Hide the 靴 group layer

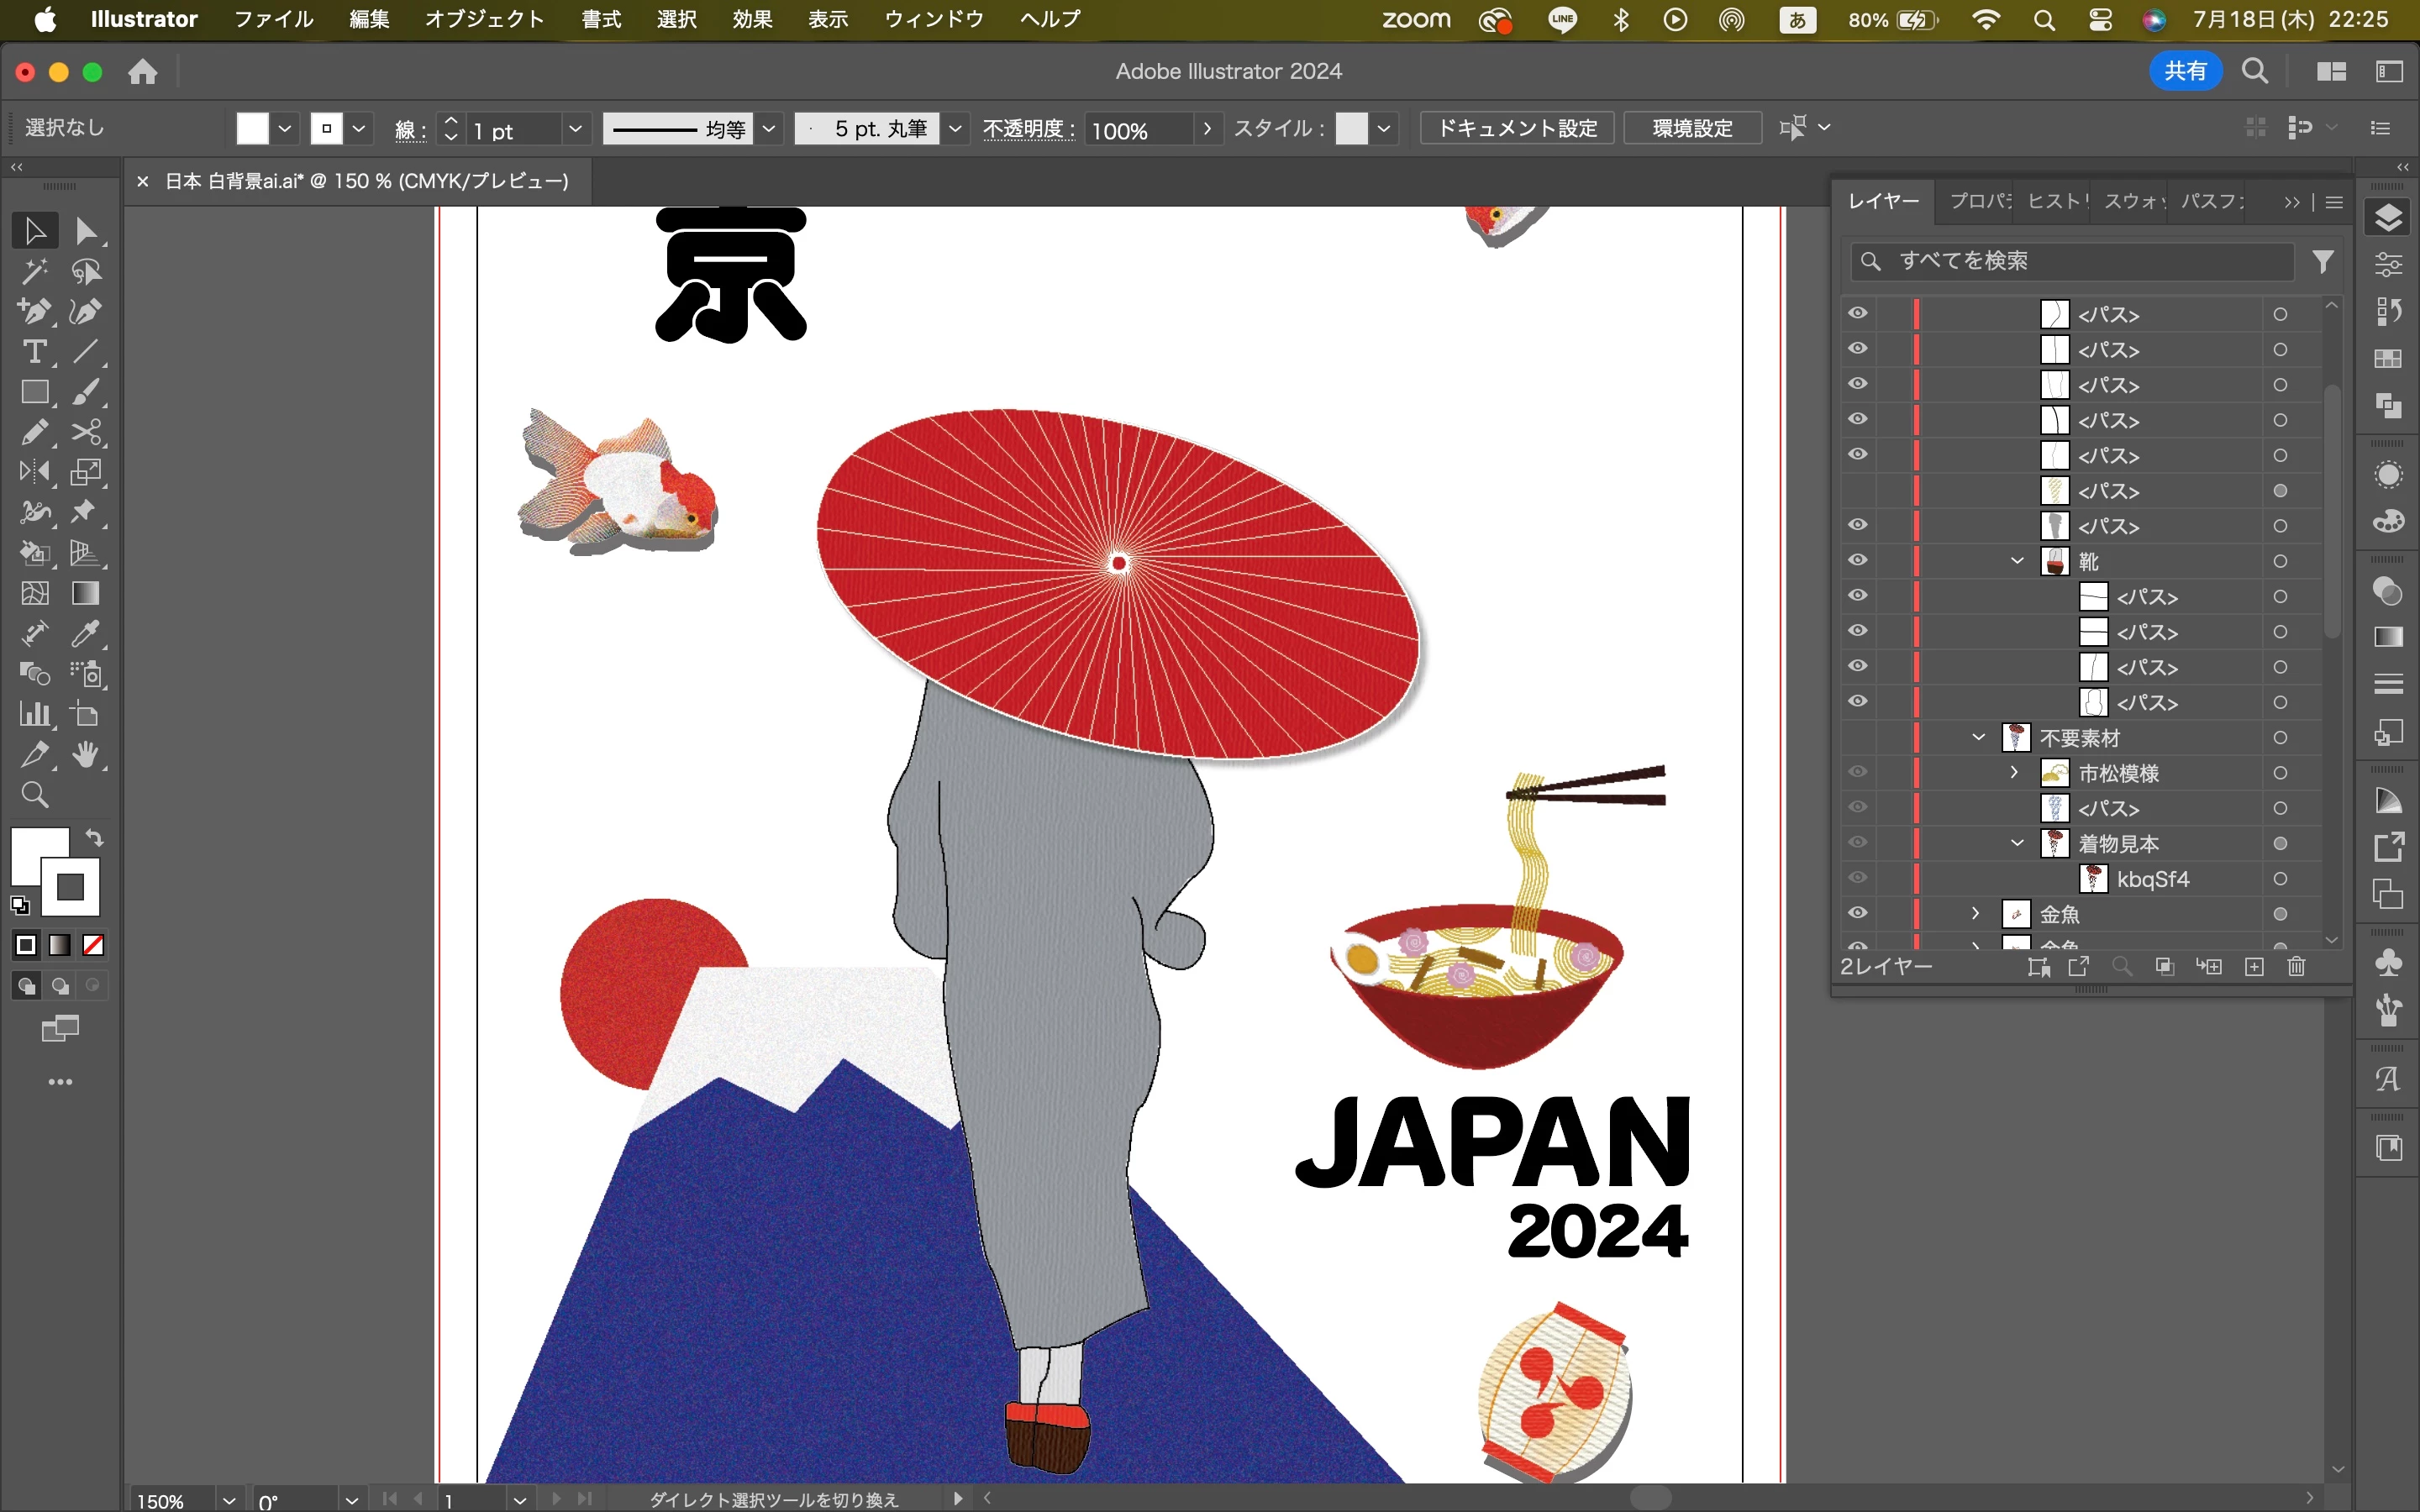pos(1857,560)
